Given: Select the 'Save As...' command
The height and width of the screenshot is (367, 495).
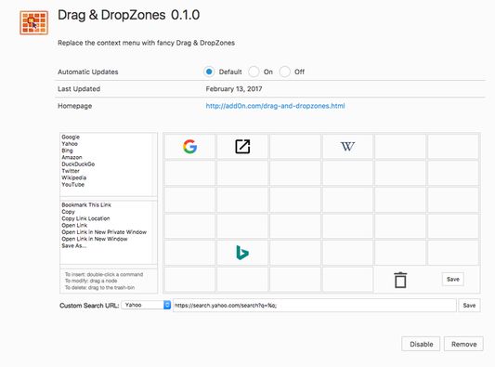Looking at the screenshot, I should coord(73,245).
